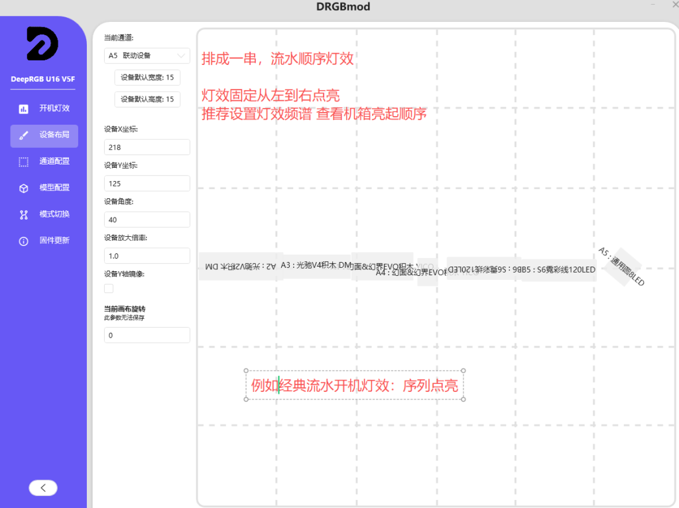The height and width of the screenshot is (508, 679).
Task: Select the 模式切换 sidebar item
Action: (53, 215)
